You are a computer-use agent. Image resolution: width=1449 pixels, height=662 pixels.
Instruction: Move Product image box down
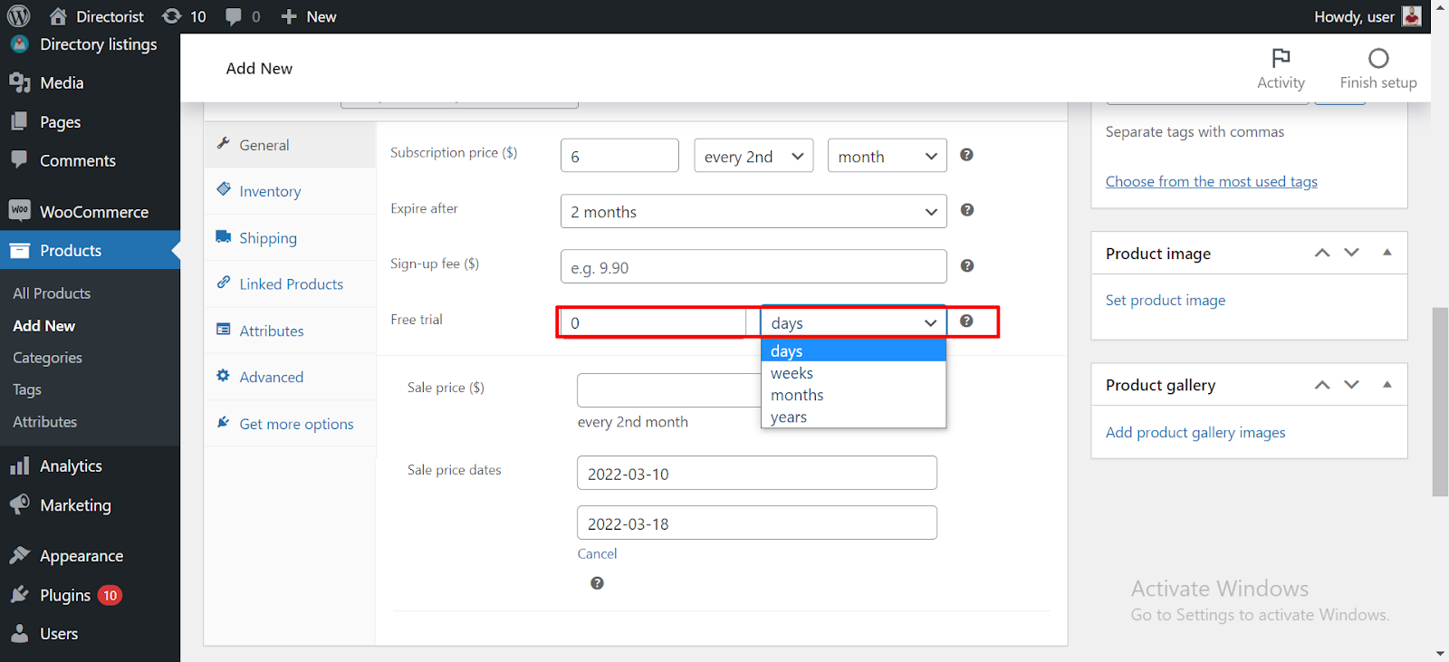coord(1351,253)
